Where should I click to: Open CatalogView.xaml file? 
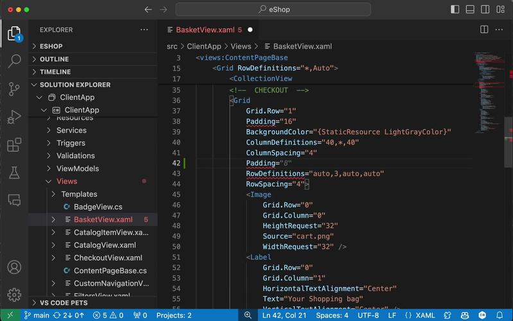(93, 245)
